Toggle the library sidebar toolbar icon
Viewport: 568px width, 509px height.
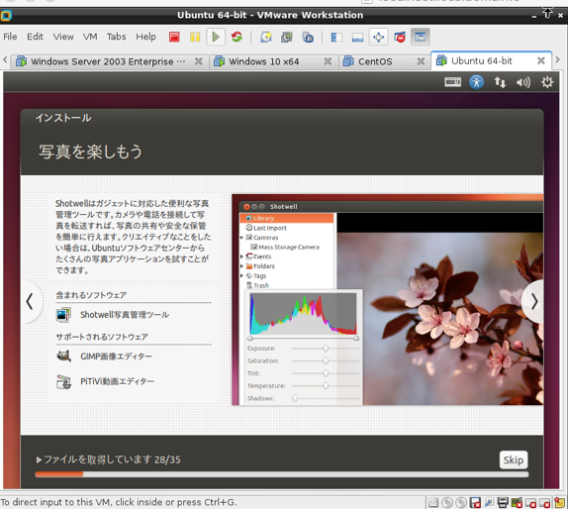(x=336, y=37)
